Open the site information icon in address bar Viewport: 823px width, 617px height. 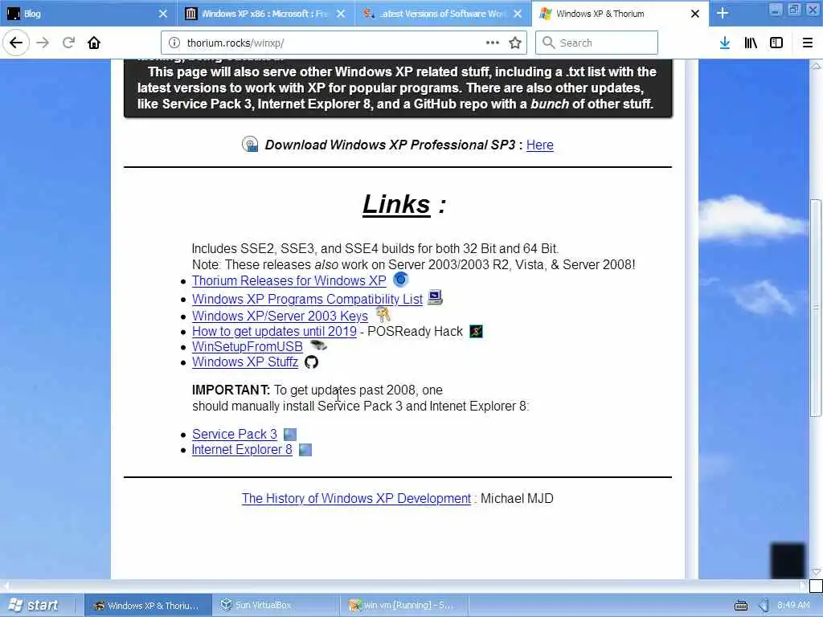coord(174,43)
